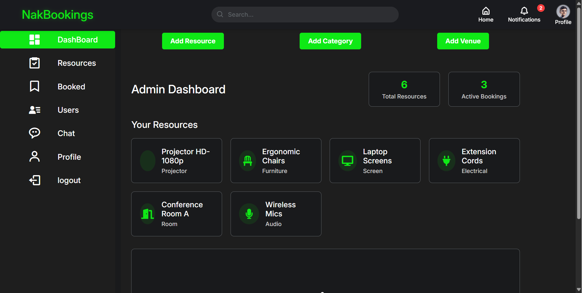582x293 pixels.
Task: Open Notifications bell with red badge
Action: coord(524,11)
